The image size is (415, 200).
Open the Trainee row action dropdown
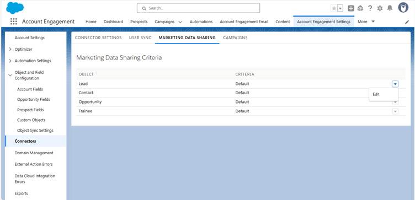pyautogui.click(x=395, y=111)
